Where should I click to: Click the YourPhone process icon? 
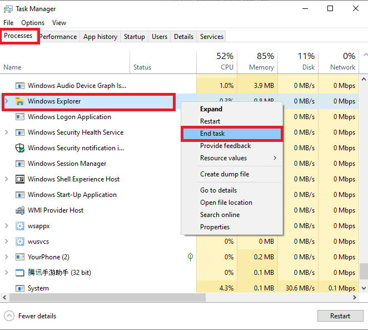coord(19,257)
